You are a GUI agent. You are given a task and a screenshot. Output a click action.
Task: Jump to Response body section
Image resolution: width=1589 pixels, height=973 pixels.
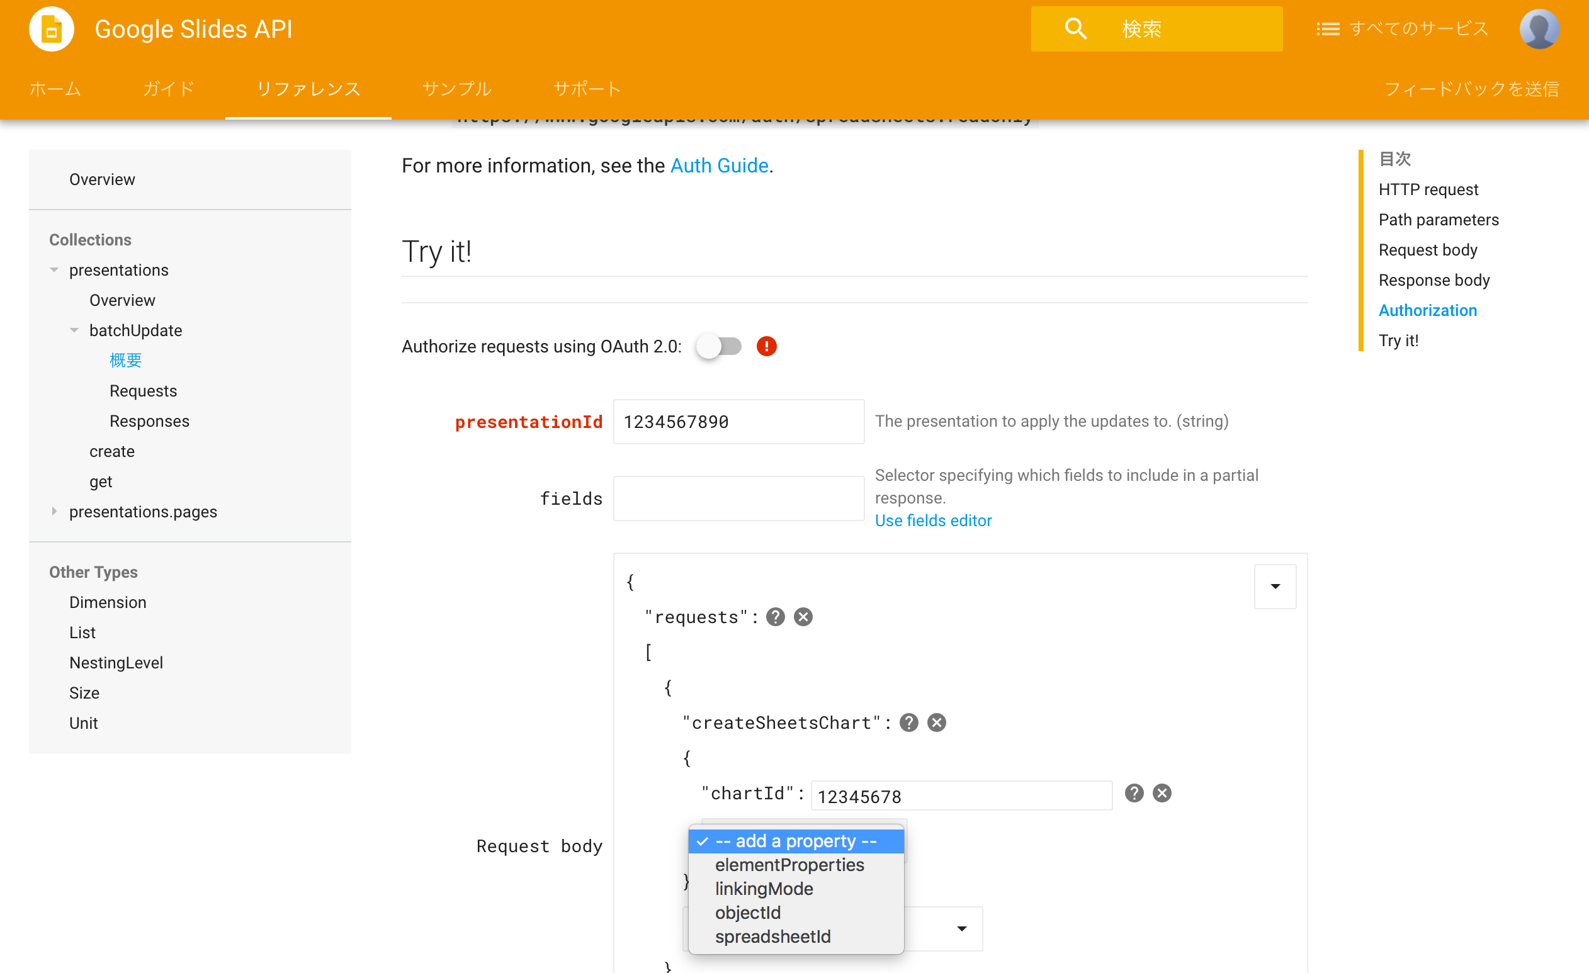click(x=1434, y=280)
